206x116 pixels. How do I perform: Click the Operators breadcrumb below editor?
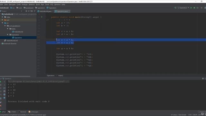pyautogui.click(x=51, y=76)
